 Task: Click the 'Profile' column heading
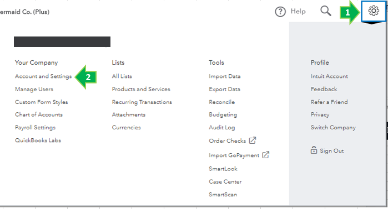(x=320, y=62)
